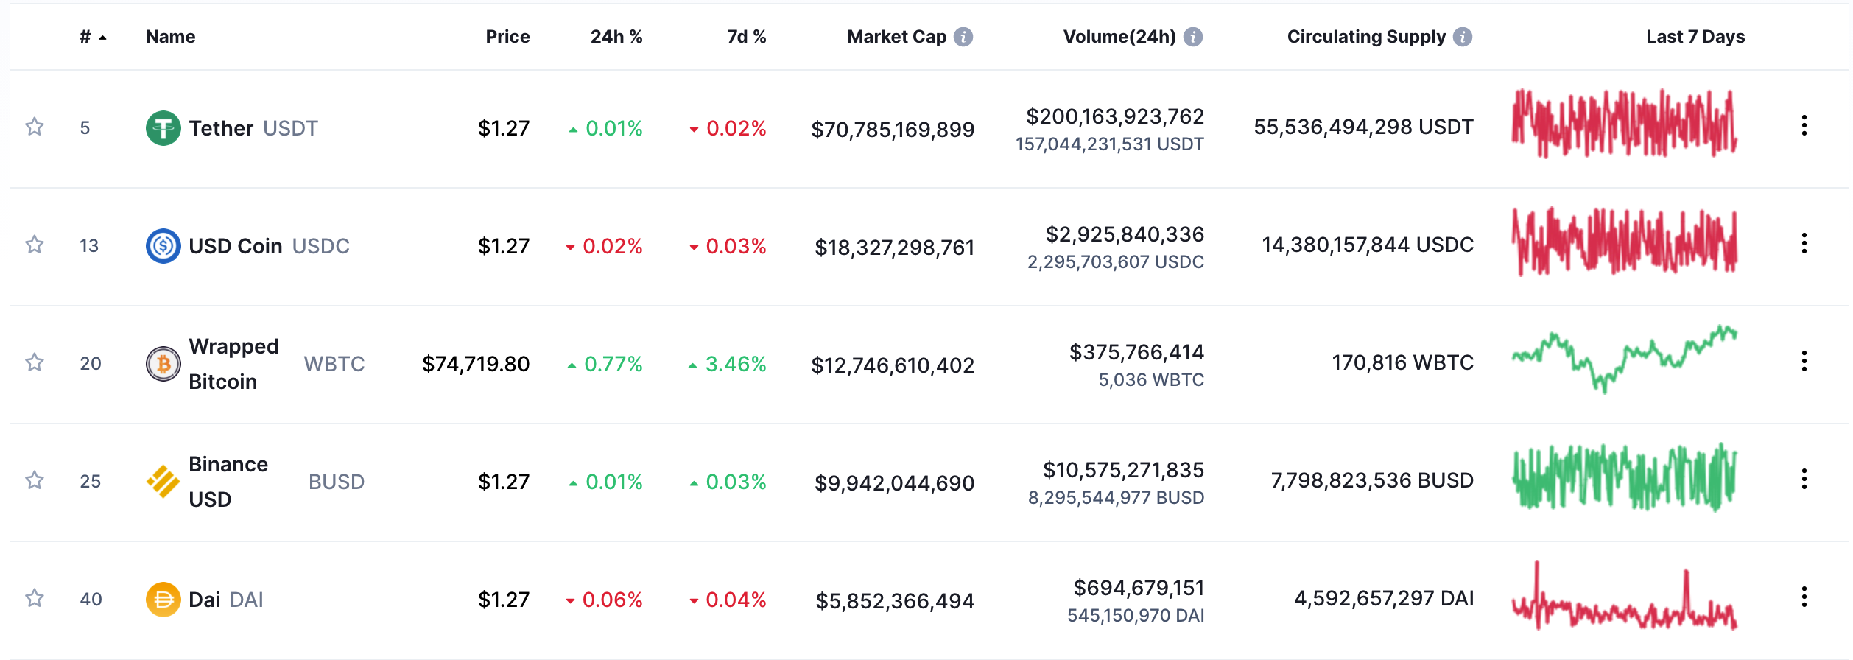Click the Binance USD logo icon

(163, 482)
